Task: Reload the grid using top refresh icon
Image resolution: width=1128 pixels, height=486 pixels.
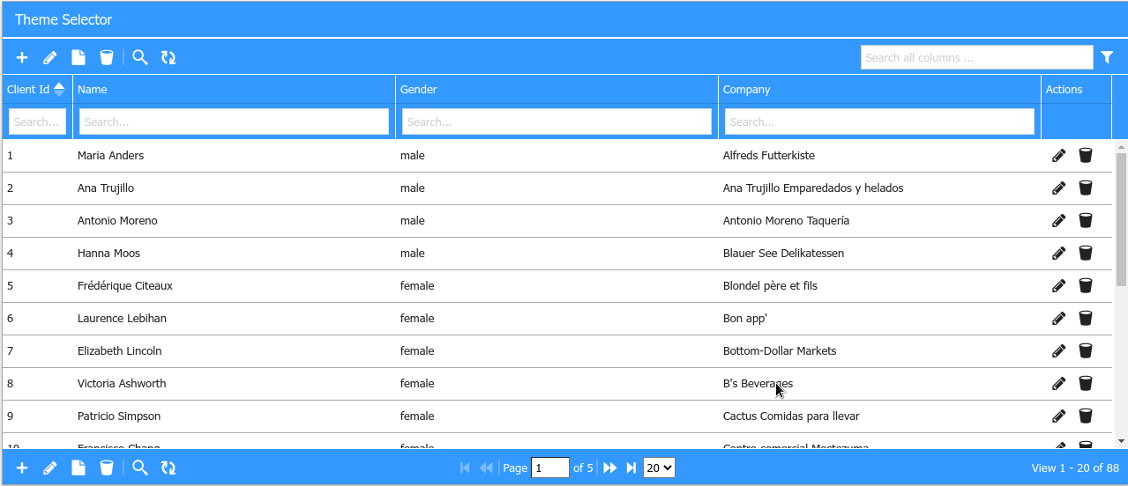Action: pyautogui.click(x=168, y=58)
